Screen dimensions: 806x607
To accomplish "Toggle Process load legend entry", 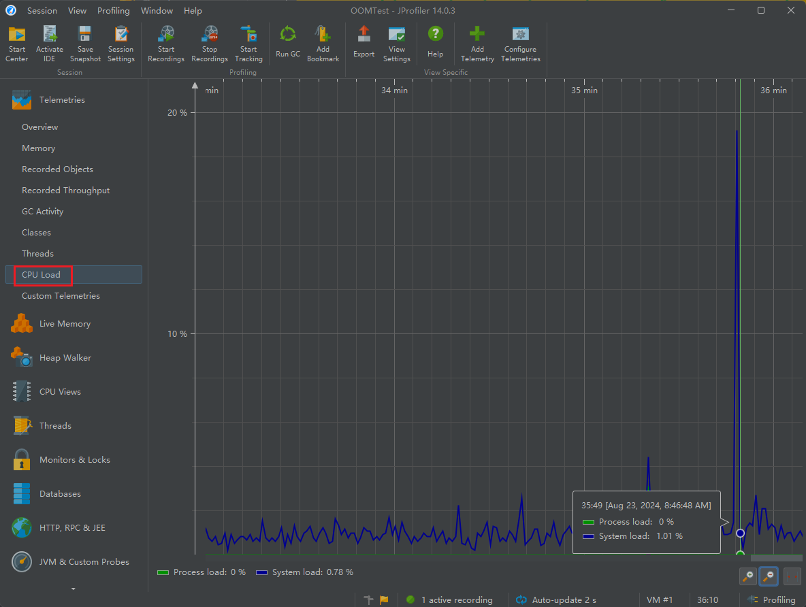I will tap(201, 572).
